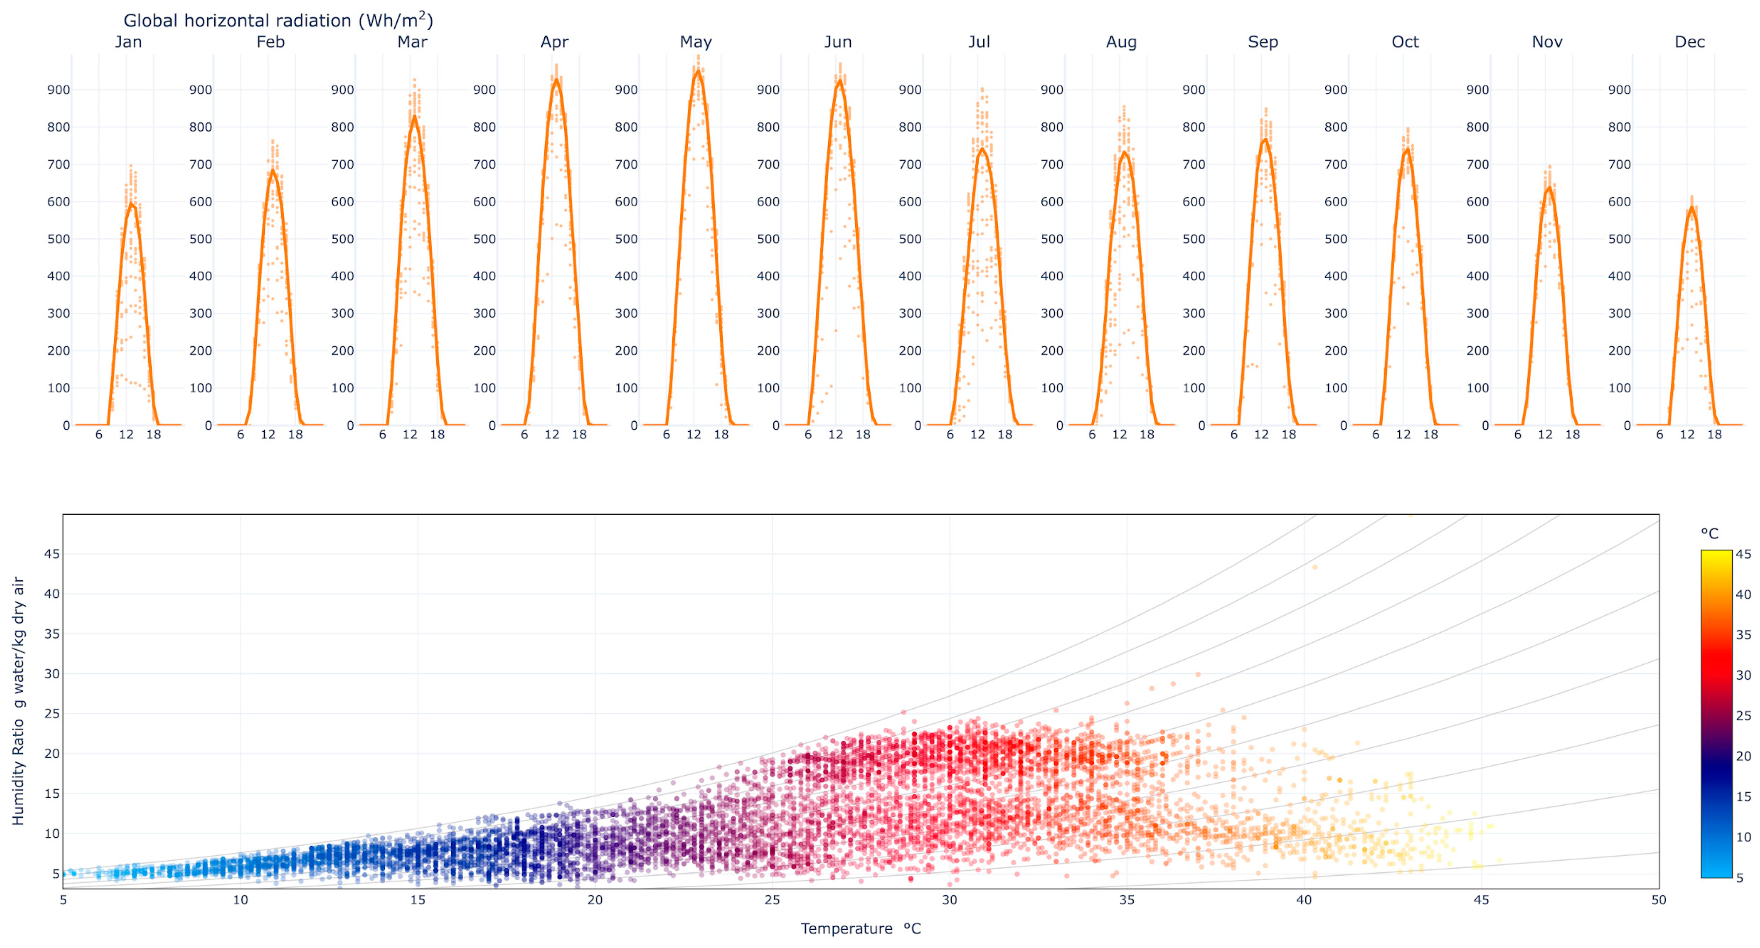Viewport: 1760px width, 948px height.
Task: Click the peak of January's orange curve
Action: point(130,203)
